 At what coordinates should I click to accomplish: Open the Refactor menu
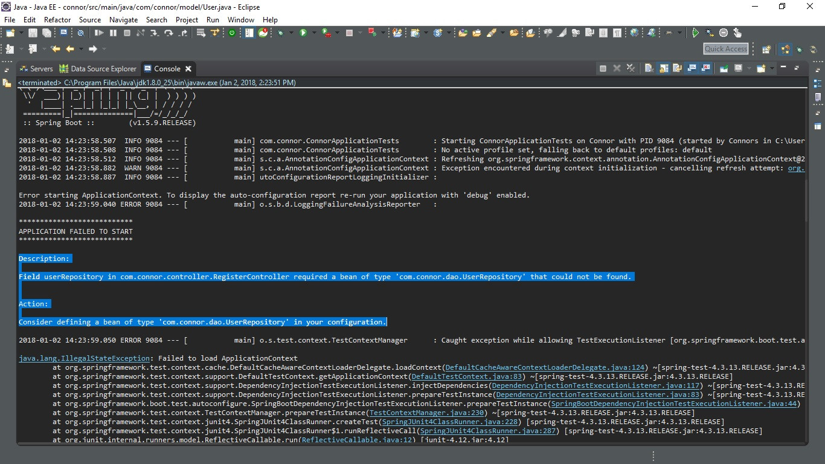click(x=57, y=19)
